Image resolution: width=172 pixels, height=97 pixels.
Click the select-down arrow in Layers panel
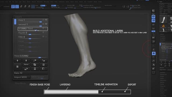(26, 60)
